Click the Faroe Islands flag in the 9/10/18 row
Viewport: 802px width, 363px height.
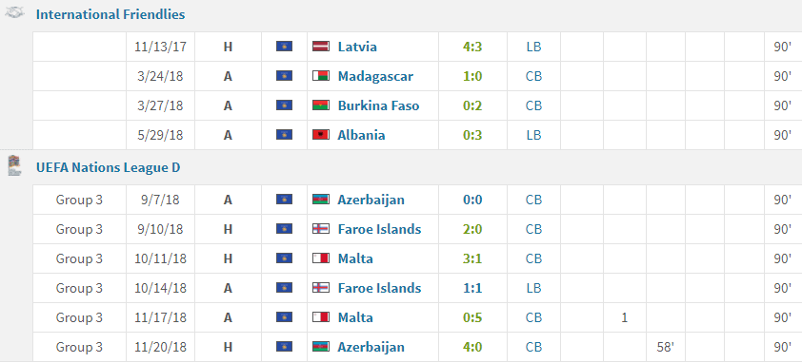[x=321, y=229]
